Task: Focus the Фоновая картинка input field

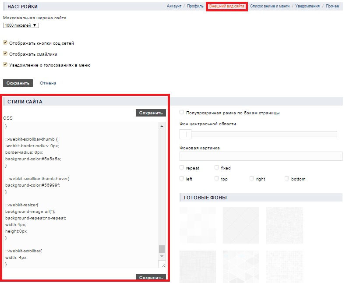Action: click(x=261, y=156)
